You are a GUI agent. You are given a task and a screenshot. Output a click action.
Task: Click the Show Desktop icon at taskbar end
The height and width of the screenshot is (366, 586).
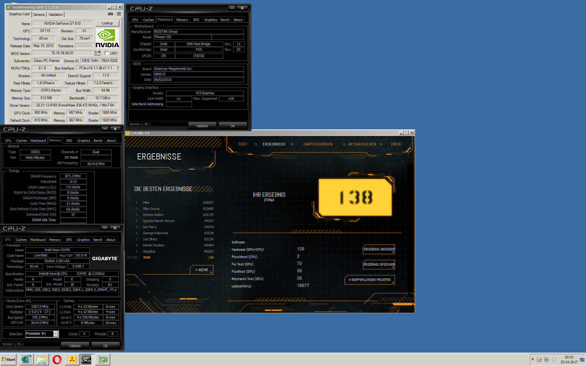coord(582,360)
